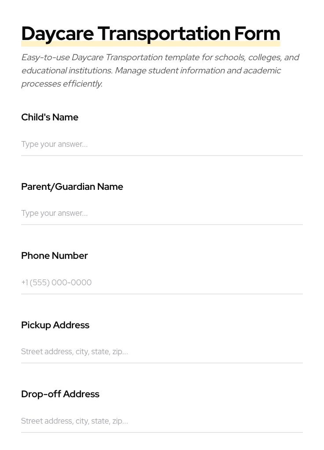Click into the Parent/Guardian Name text field
This screenshot has height=450, width=324.
click(162, 213)
